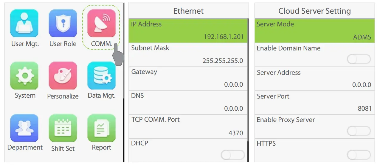Select the IP Address row
377x165 pixels.
(188, 31)
